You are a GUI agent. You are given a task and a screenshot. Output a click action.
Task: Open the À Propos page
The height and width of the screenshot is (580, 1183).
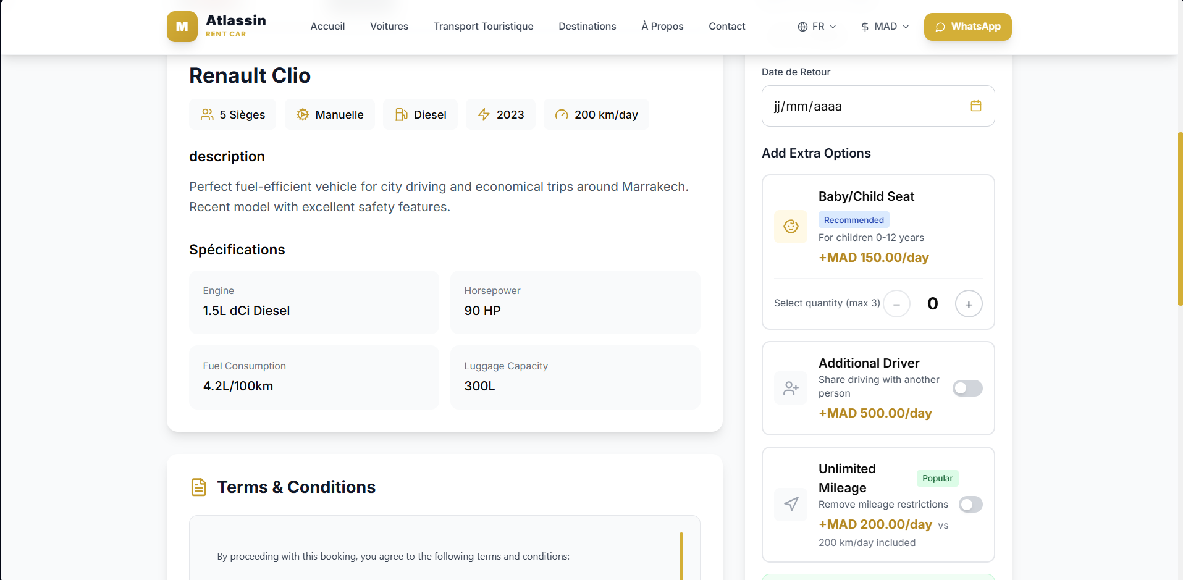(662, 27)
